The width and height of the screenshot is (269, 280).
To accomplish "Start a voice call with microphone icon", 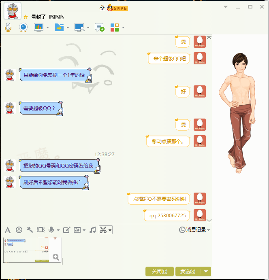I will (8, 28).
